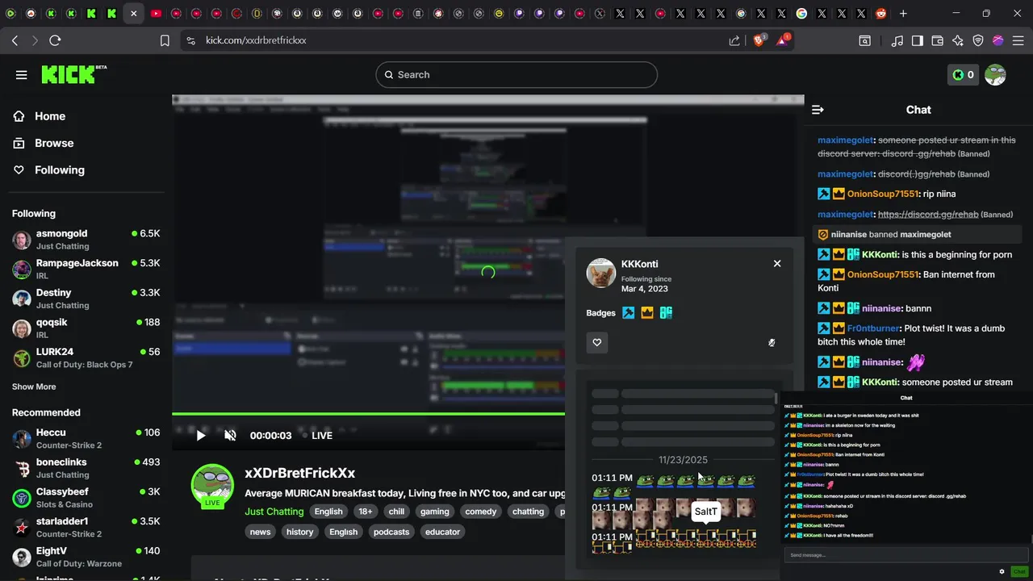Click the podcasts stream tag
The width and height of the screenshot is (1033, 581).
[x=391, y=532]
